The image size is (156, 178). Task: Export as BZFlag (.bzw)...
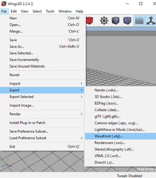[x=120, y=103]
